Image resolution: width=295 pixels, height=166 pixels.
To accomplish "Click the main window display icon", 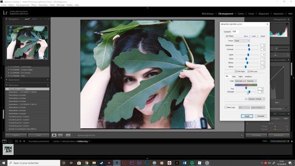I will point(4,141).
